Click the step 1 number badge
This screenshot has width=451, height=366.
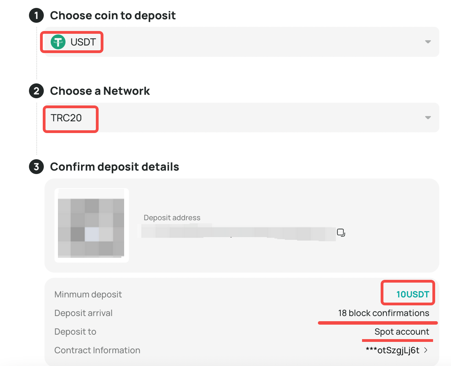coord(36,16)
